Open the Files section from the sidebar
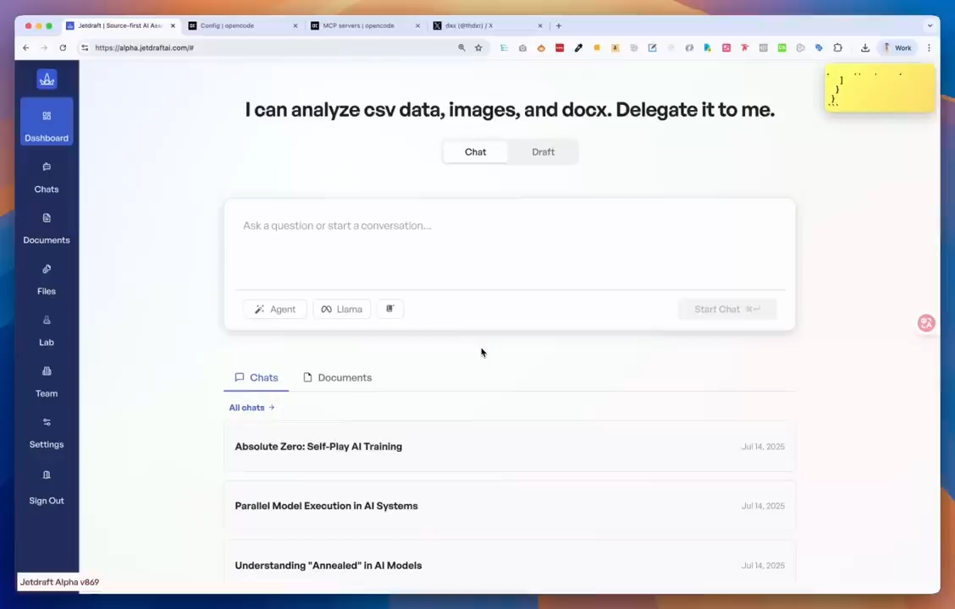This screenshot has width=955, height=609. [47, 279]
